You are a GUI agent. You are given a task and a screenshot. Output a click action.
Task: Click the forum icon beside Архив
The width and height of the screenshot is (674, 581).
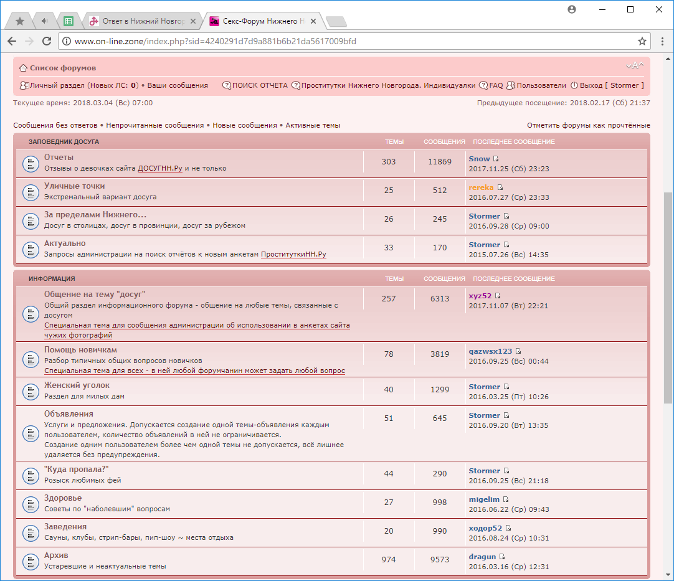coord(31,560)
